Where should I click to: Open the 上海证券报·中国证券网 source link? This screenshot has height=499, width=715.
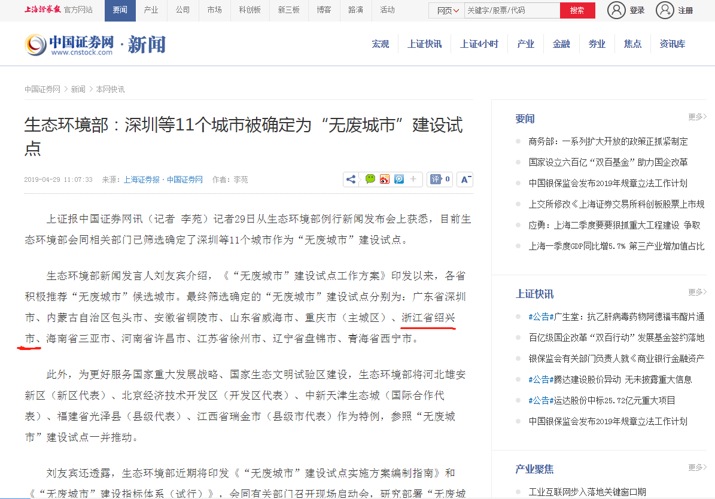click(x=163, y=179)
